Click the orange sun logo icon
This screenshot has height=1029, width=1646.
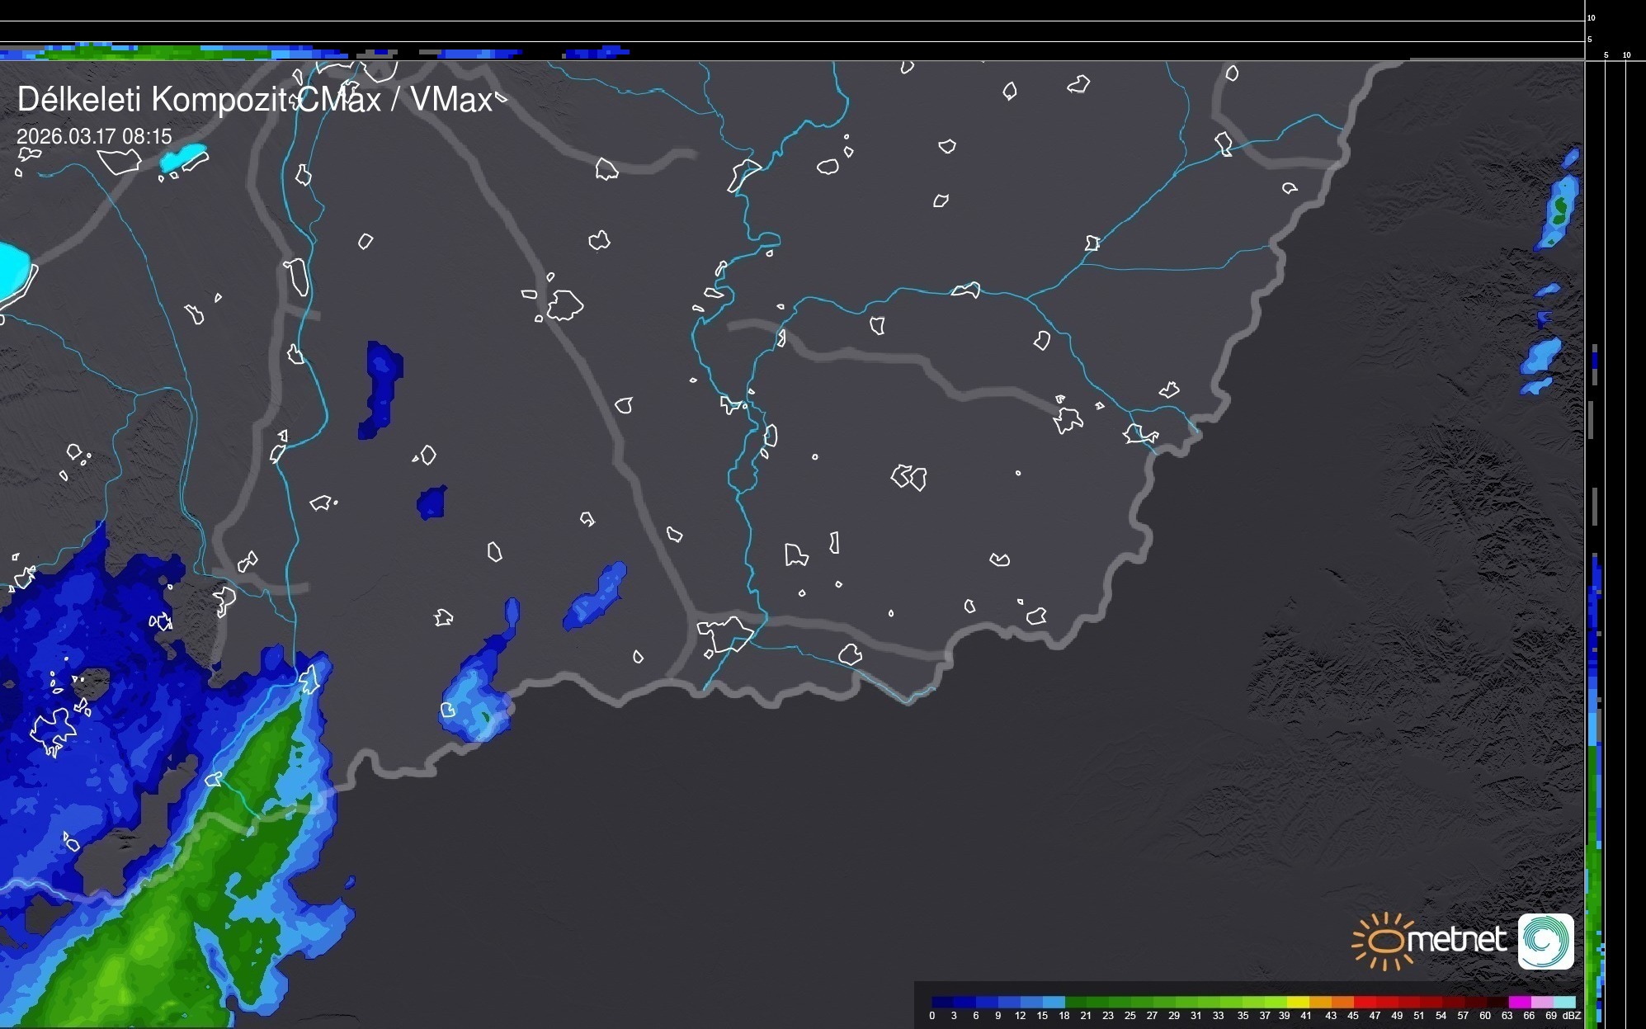[1384, 941]
